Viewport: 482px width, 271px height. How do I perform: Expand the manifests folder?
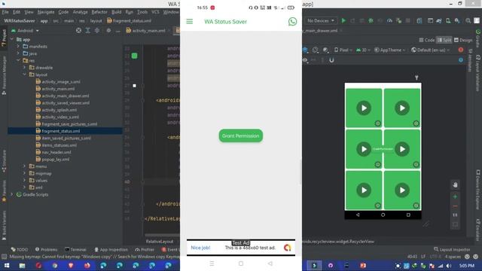pyautogui.click(x=18, y=47)
